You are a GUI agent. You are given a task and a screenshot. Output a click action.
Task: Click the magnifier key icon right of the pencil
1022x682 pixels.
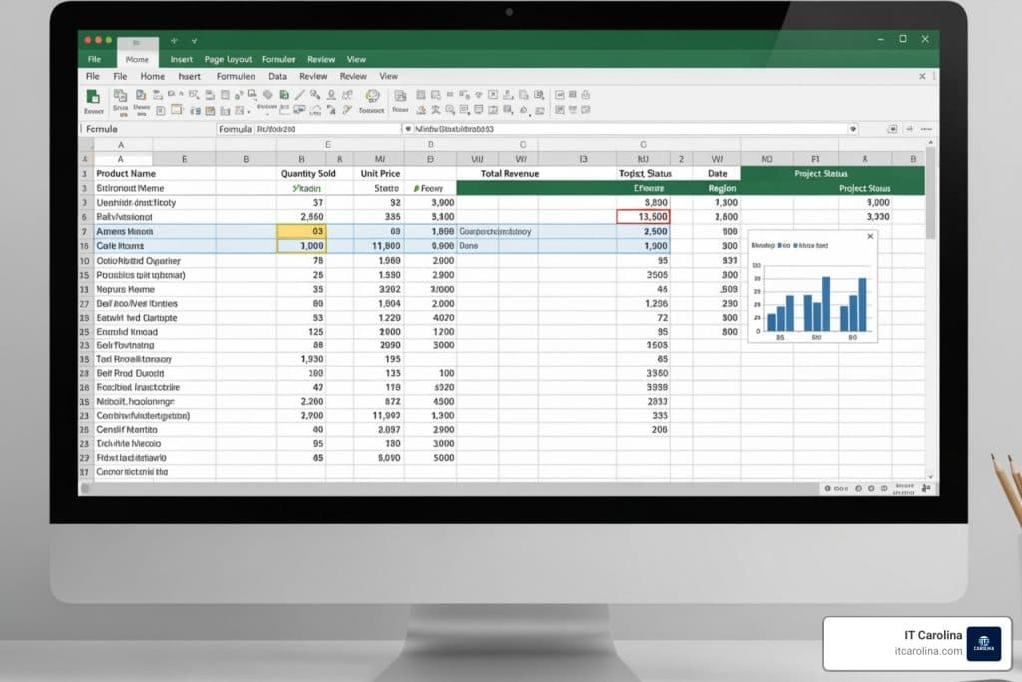pos(315,95)
